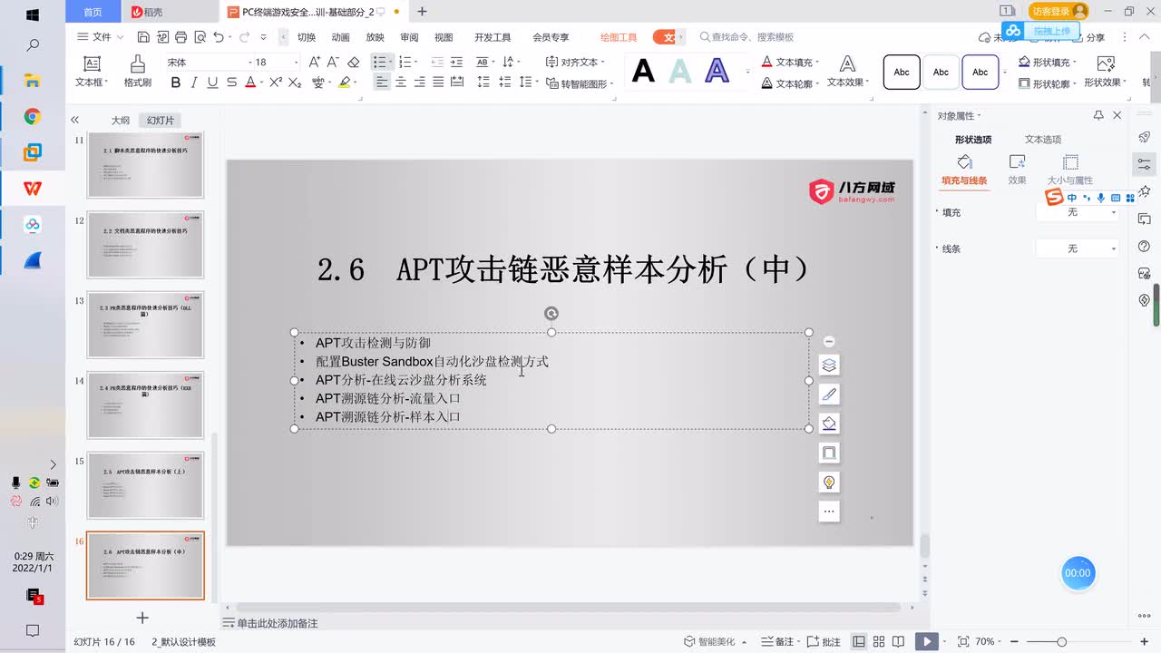1161x653 pixels.
Task: Click the lightbulb suggestion icon beside text box
Action: tap(828, 482)
